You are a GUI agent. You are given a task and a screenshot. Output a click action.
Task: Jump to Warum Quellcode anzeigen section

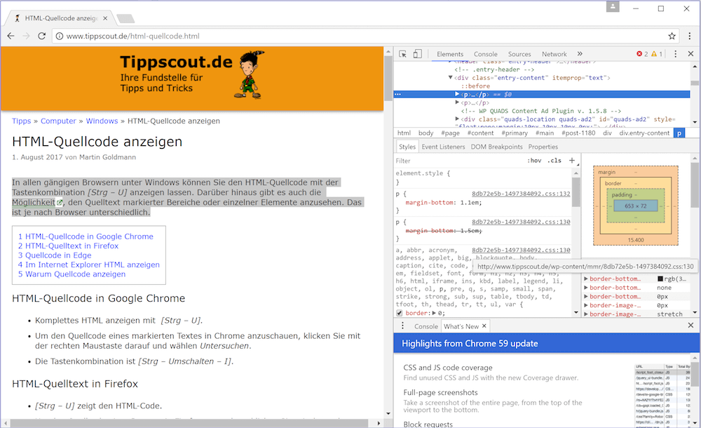click(x=72, y=274)
